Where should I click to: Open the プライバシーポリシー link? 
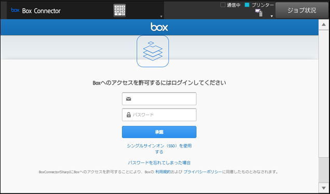coord(203,172)
